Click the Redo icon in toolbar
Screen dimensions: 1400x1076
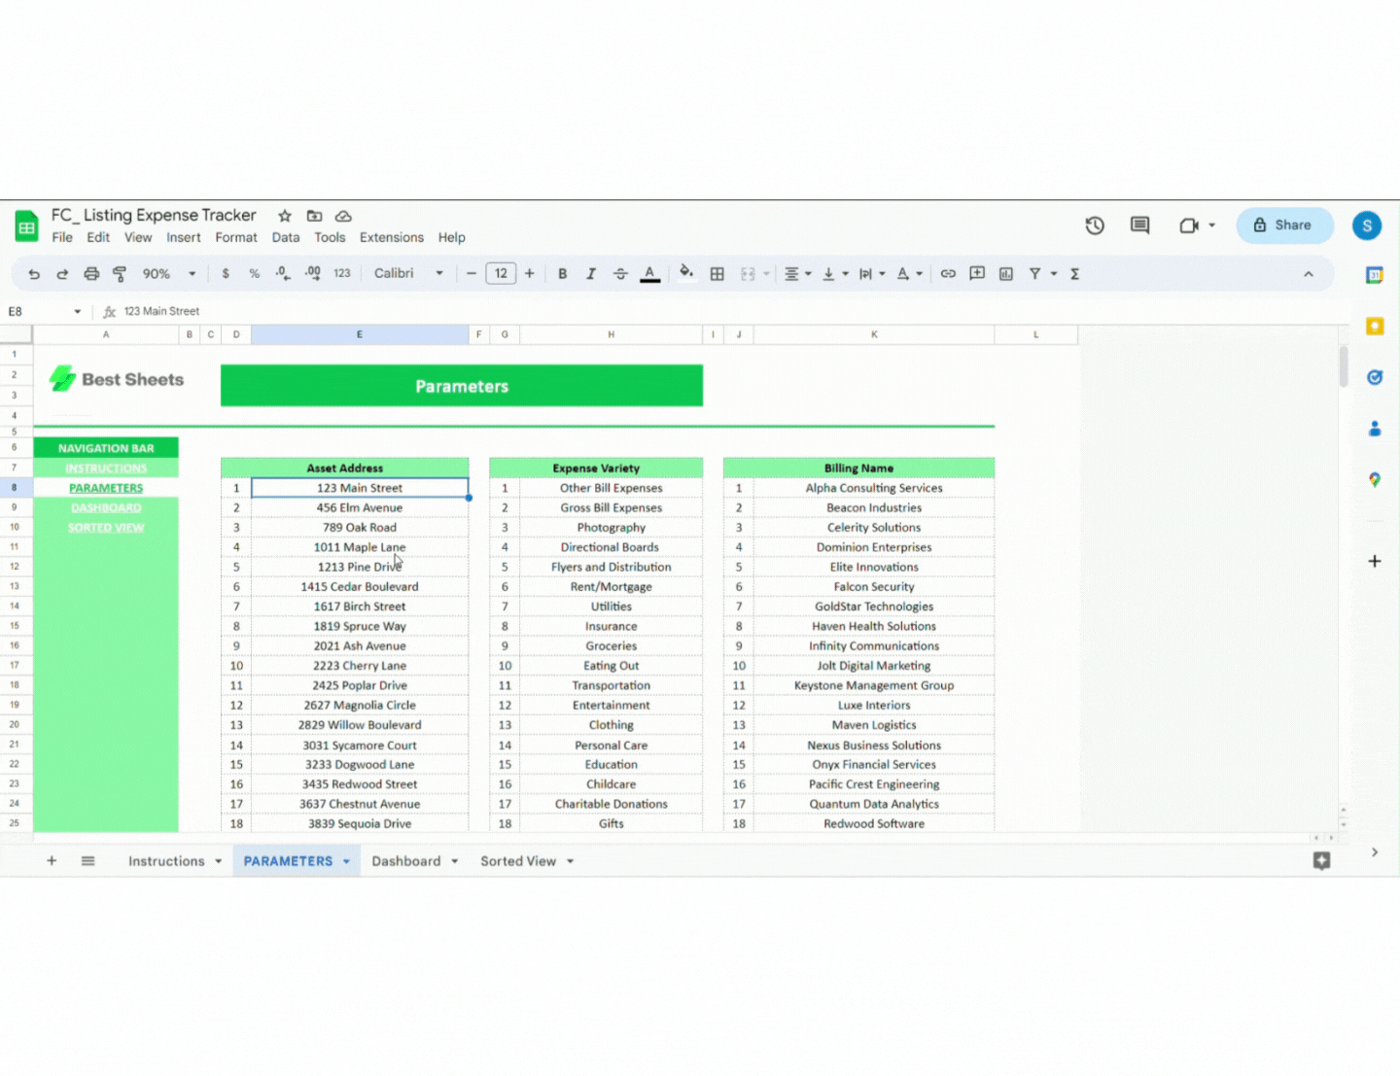click(62, 274)
